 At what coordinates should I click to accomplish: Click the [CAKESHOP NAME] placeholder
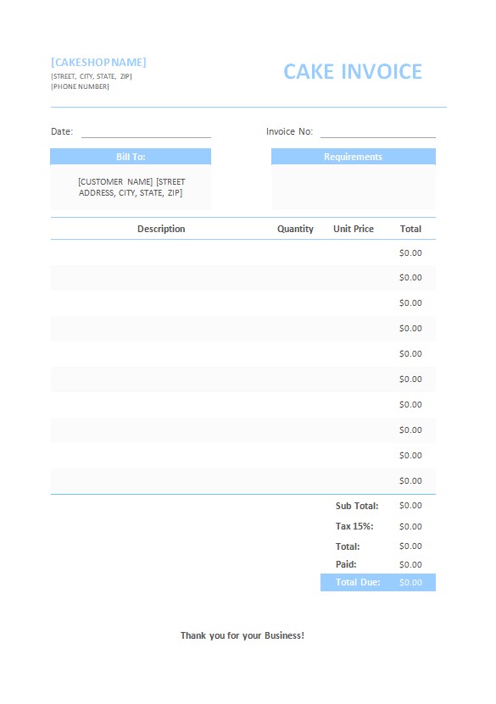point(98,63)
